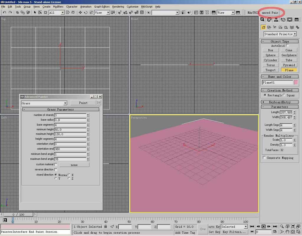Click the Teapot primitive button
Screen dimensions: 302x236
pyautogui.click(x=270, y=70)
